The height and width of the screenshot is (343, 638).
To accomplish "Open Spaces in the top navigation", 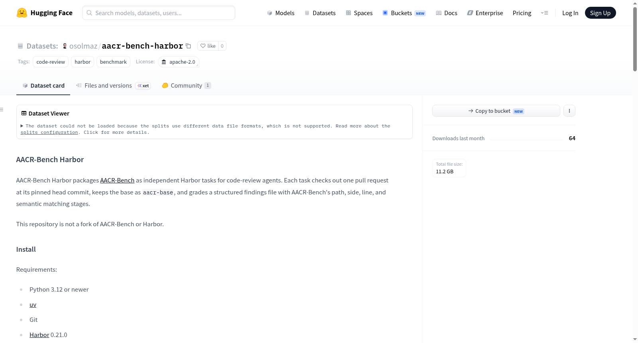I will pos(359,13).
